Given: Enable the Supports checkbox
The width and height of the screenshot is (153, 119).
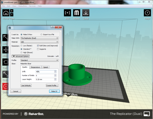Looking at the screenshot, I should coord(38,49).
